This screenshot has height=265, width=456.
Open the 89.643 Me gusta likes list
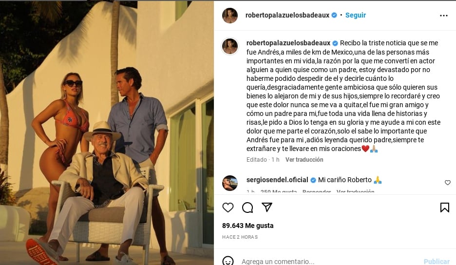[248, 226]
